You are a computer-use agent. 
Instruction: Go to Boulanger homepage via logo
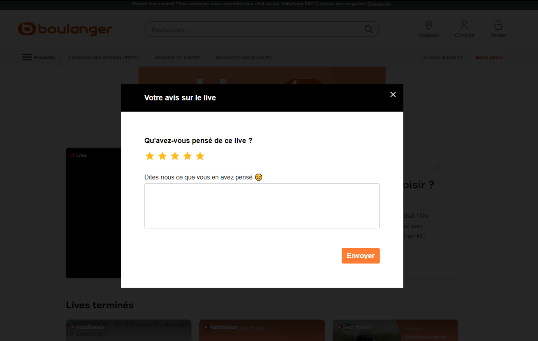[x=65, y=29]
